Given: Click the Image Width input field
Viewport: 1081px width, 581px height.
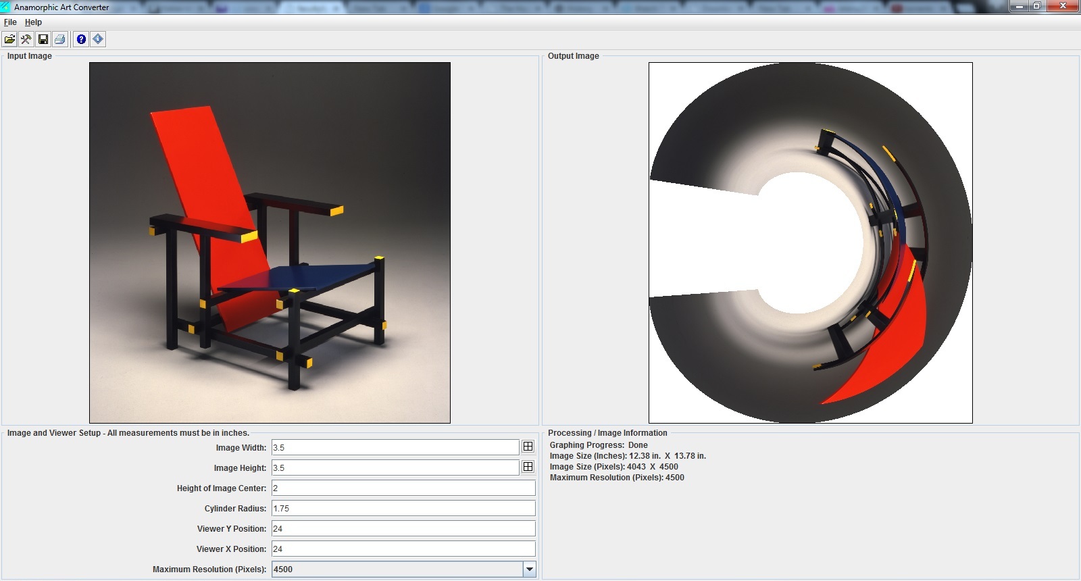Looking at the screenshot, I should [x=395, y=447].
